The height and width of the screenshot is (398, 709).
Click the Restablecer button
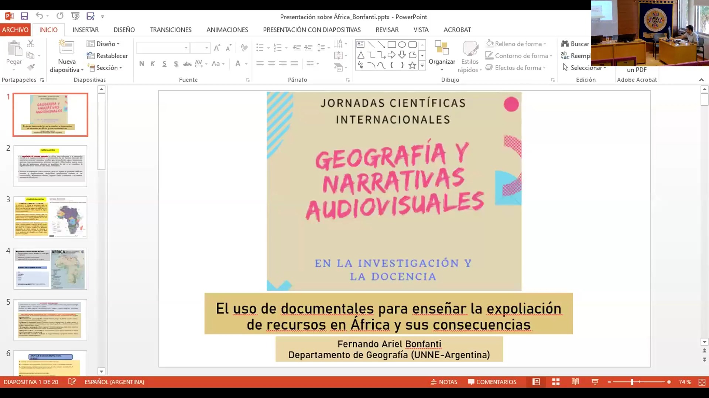click(x=107, y=56)
